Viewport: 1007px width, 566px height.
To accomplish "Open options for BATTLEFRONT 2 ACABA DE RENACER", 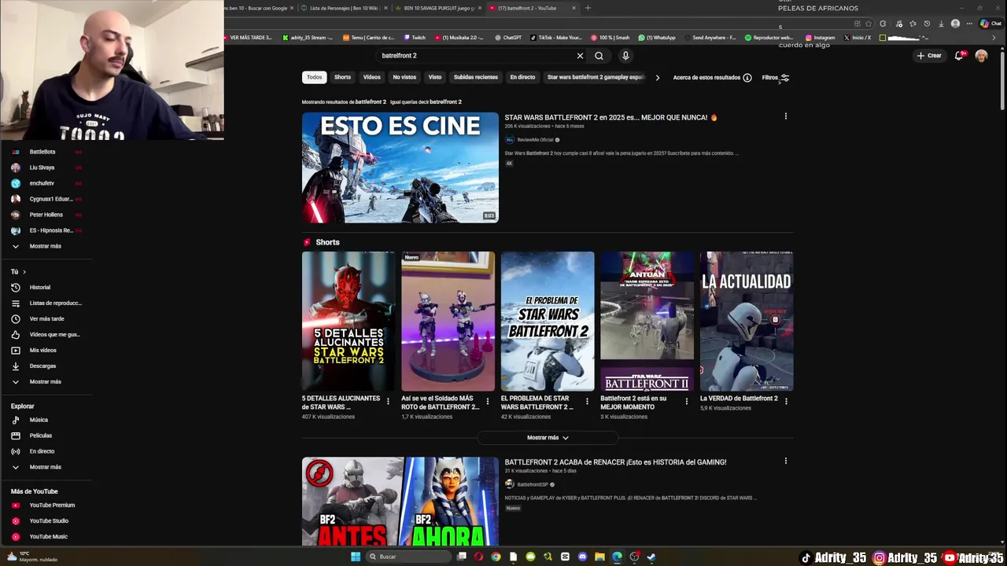I will point(785,461).
